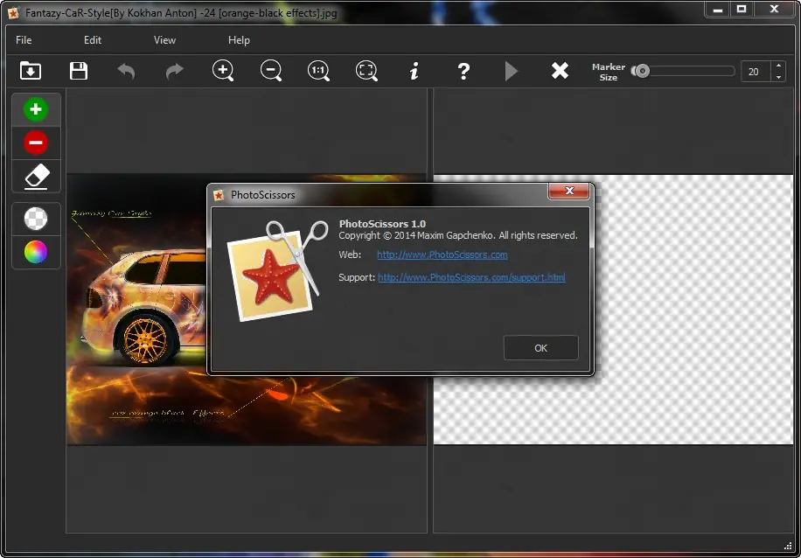Click the Undo arrow icon
The image size is (801, 558).
point(127,71)
